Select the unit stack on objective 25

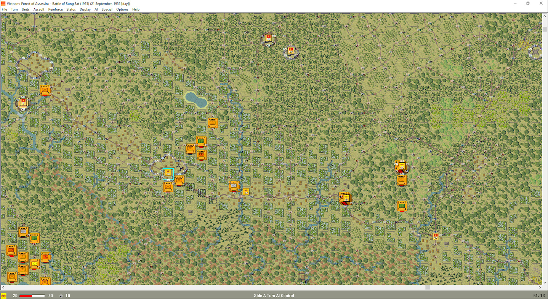[x=401, y=166]
